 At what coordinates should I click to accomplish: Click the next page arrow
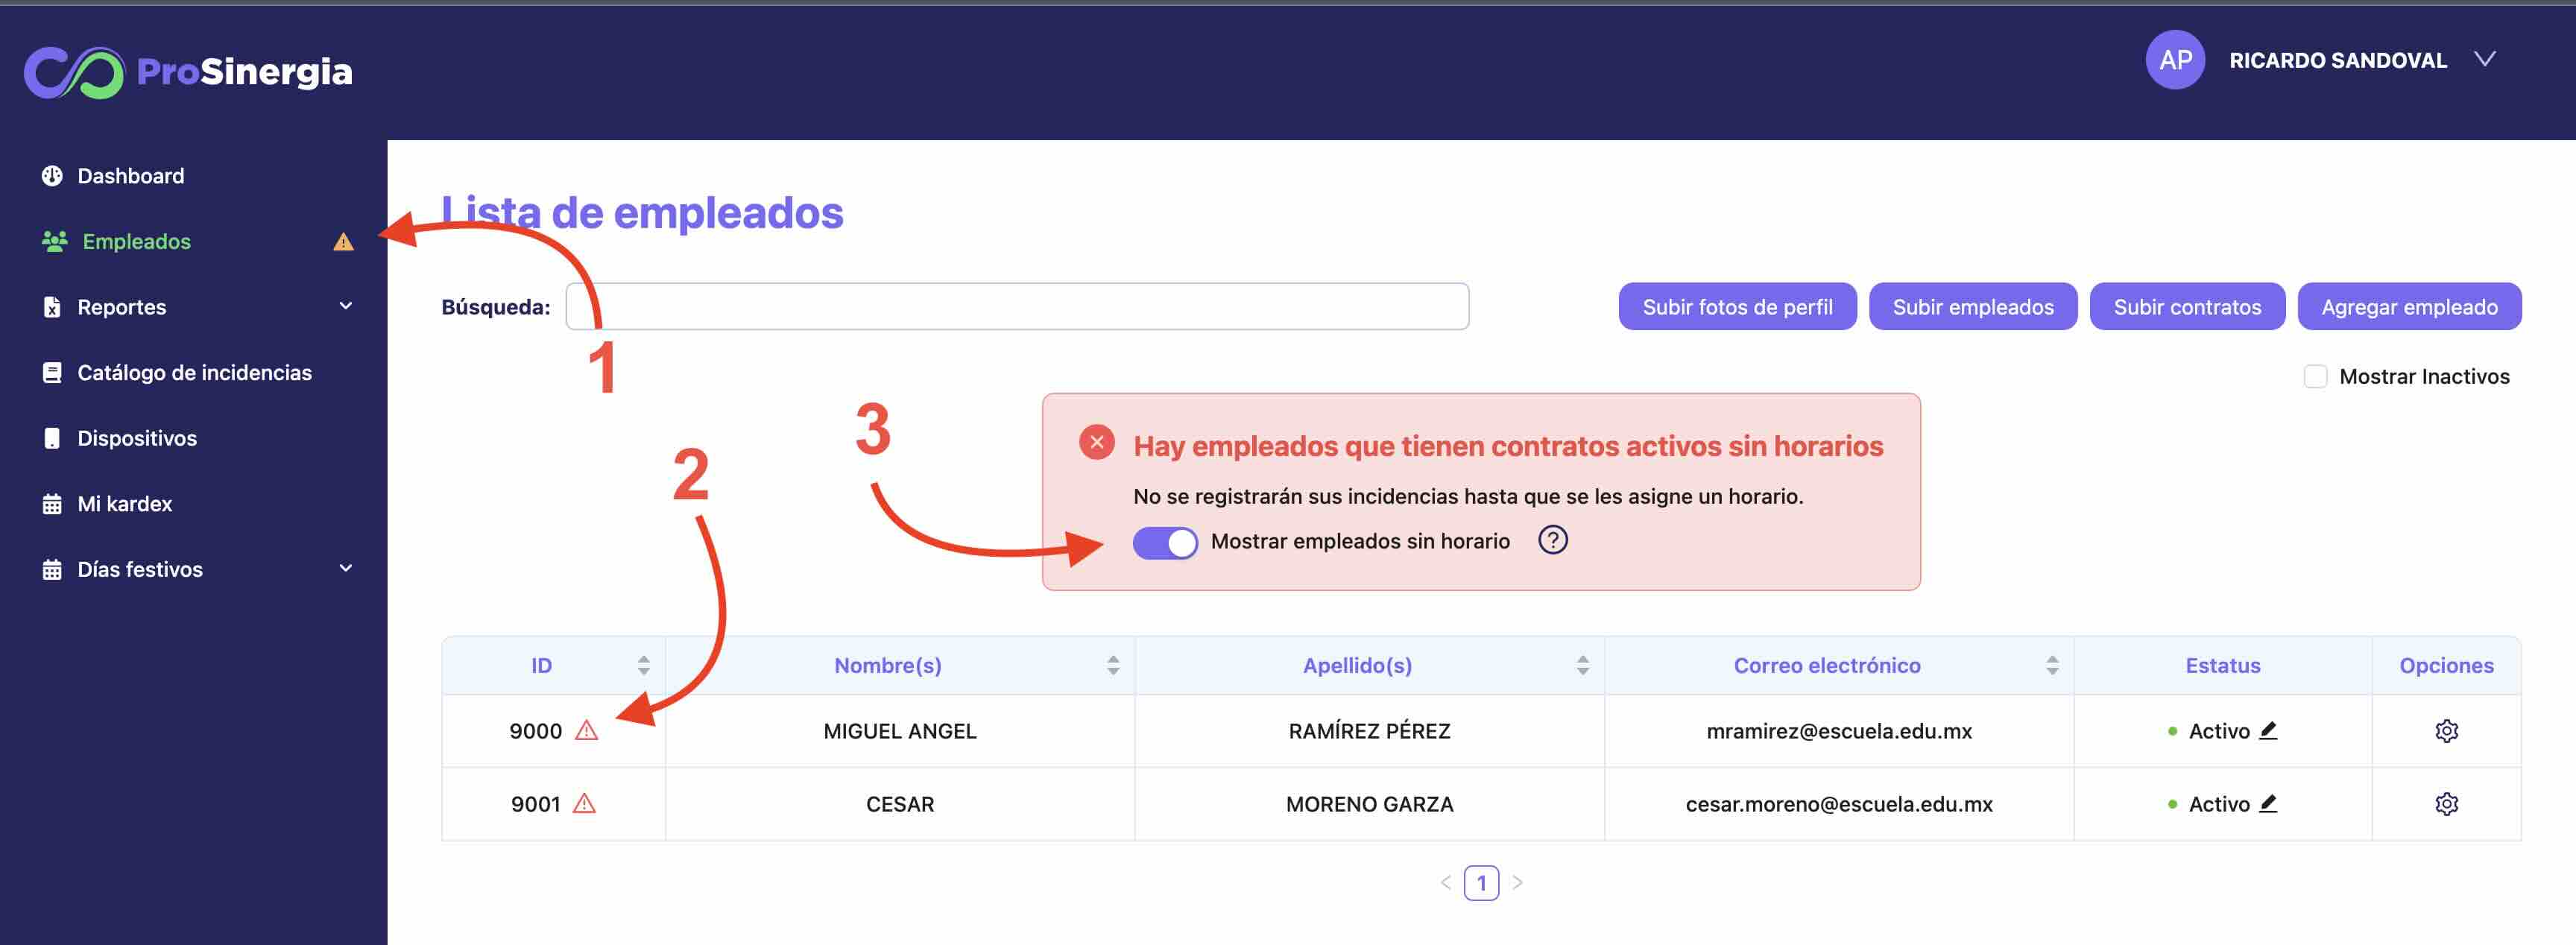(1517, 882)
